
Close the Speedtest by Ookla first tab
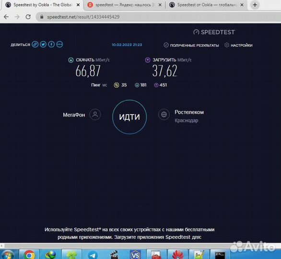pos(78,5)
